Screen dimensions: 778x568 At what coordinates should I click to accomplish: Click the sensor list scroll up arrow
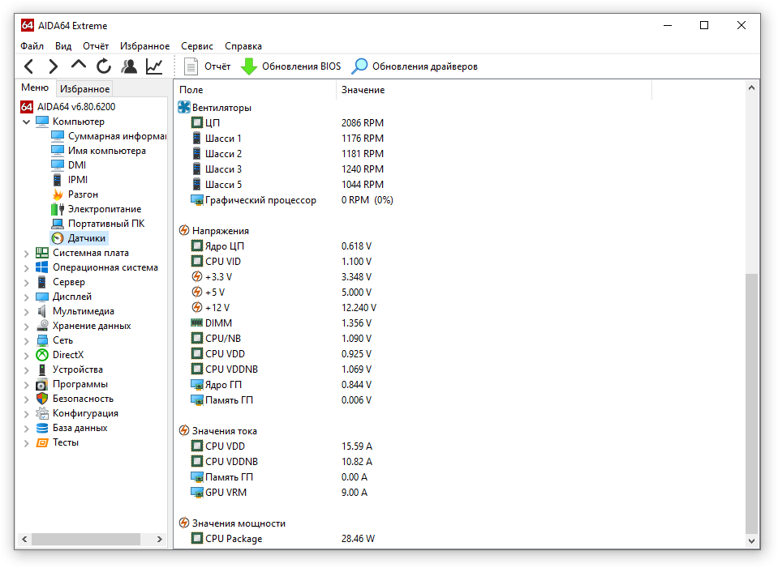[x=751, y=88]
